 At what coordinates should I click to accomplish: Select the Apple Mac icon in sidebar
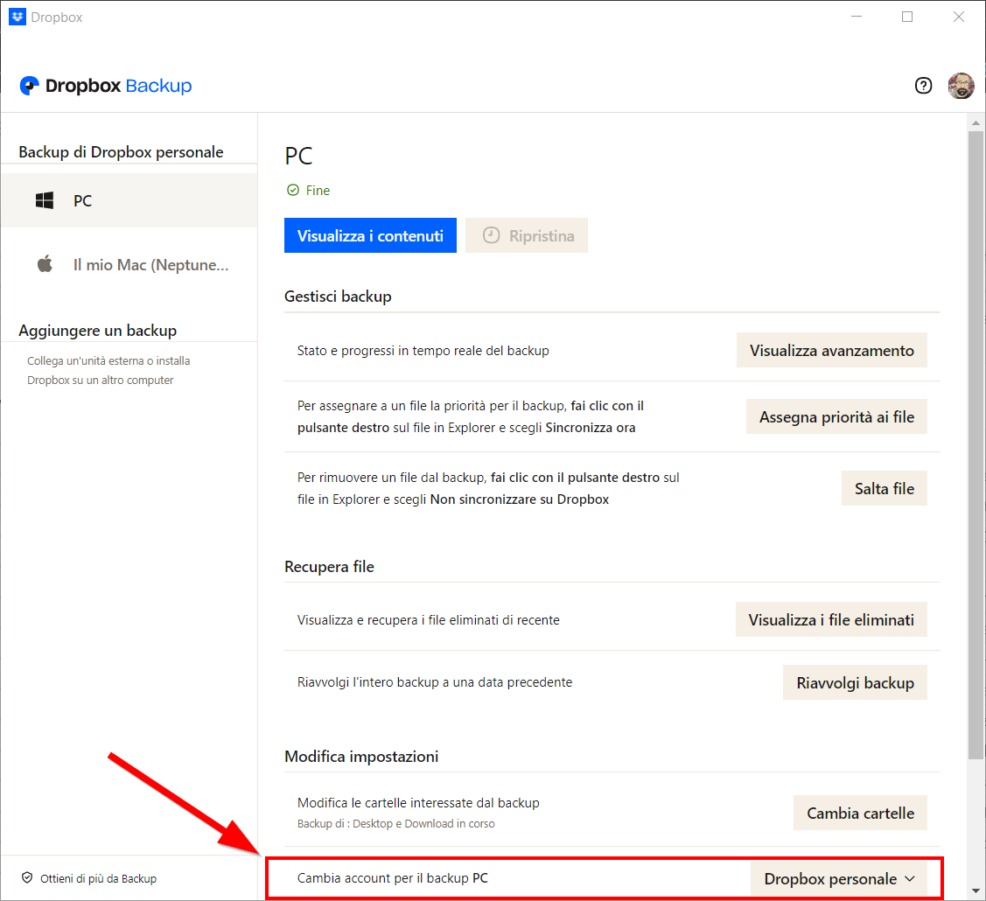(45, 264)
